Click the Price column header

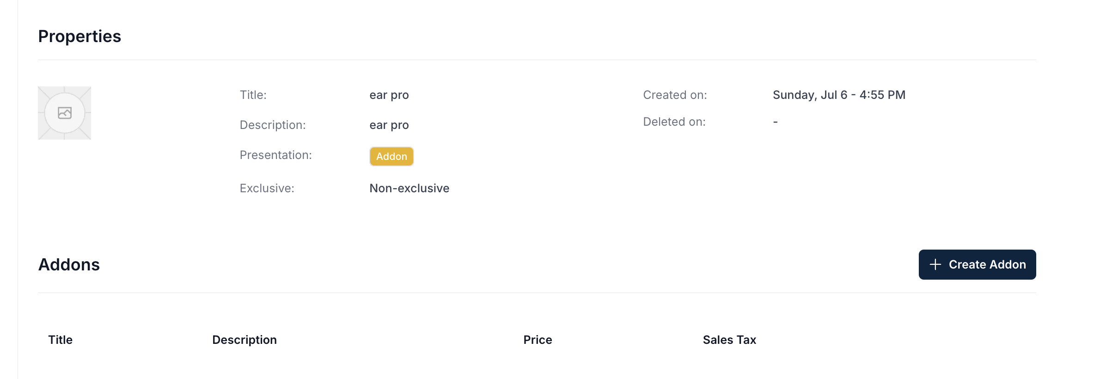[x=538, y=340]
